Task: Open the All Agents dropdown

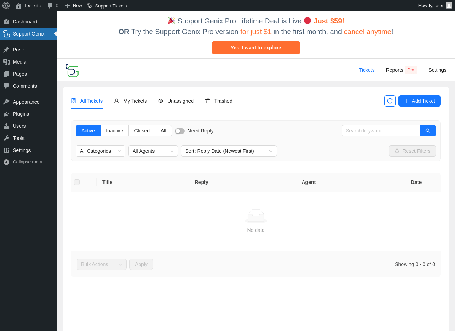Action: point(153,151)
